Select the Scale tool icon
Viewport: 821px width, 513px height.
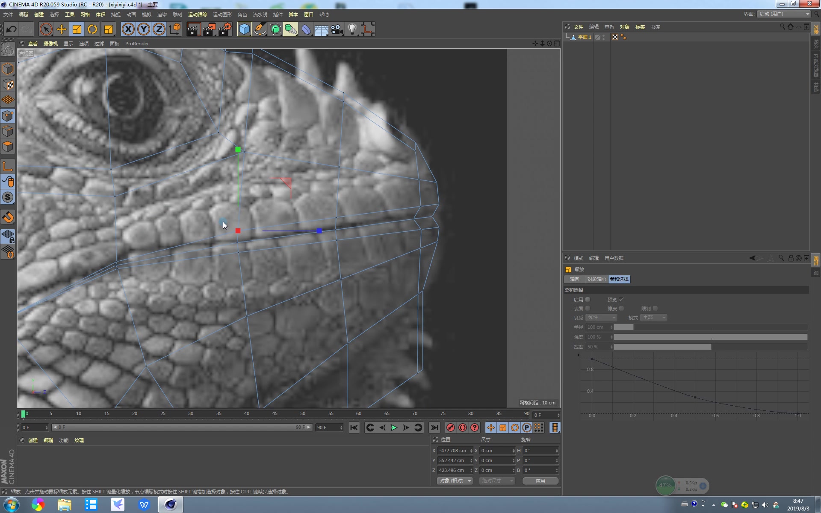click(x=77, y=29)
